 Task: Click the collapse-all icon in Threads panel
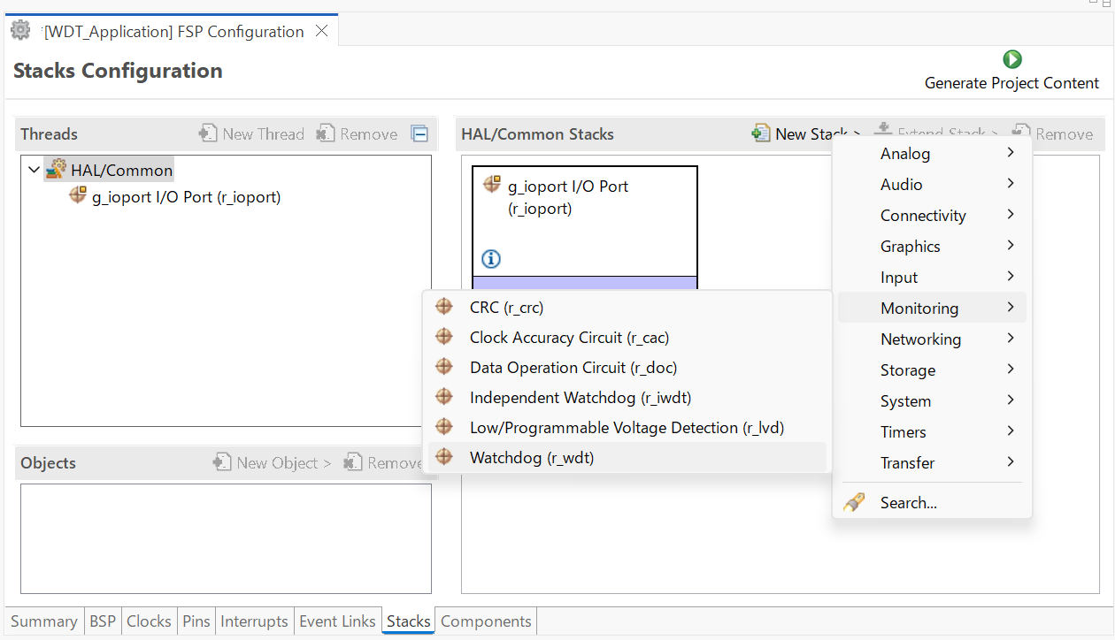pos(419,134)
